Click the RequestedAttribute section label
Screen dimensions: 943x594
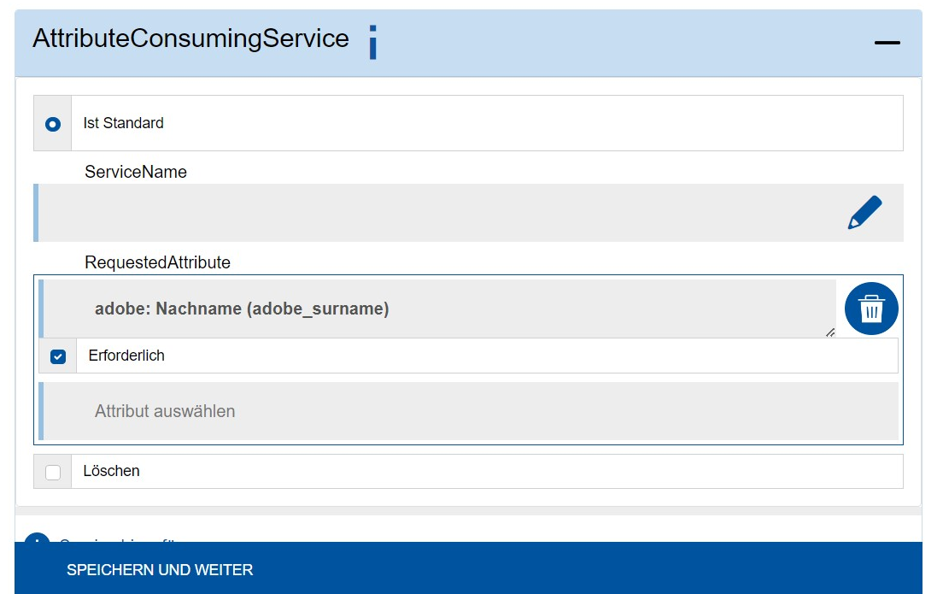[x=157, y=262]
